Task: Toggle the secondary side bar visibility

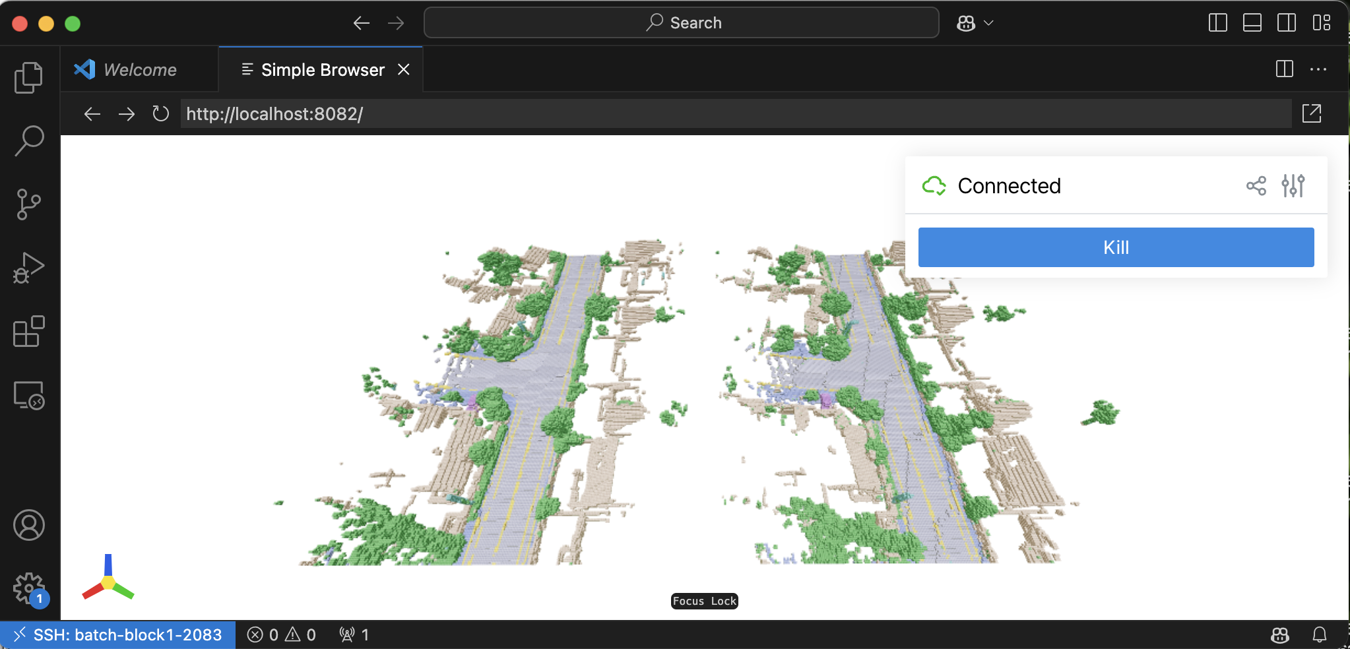Action: (1286, 23)
